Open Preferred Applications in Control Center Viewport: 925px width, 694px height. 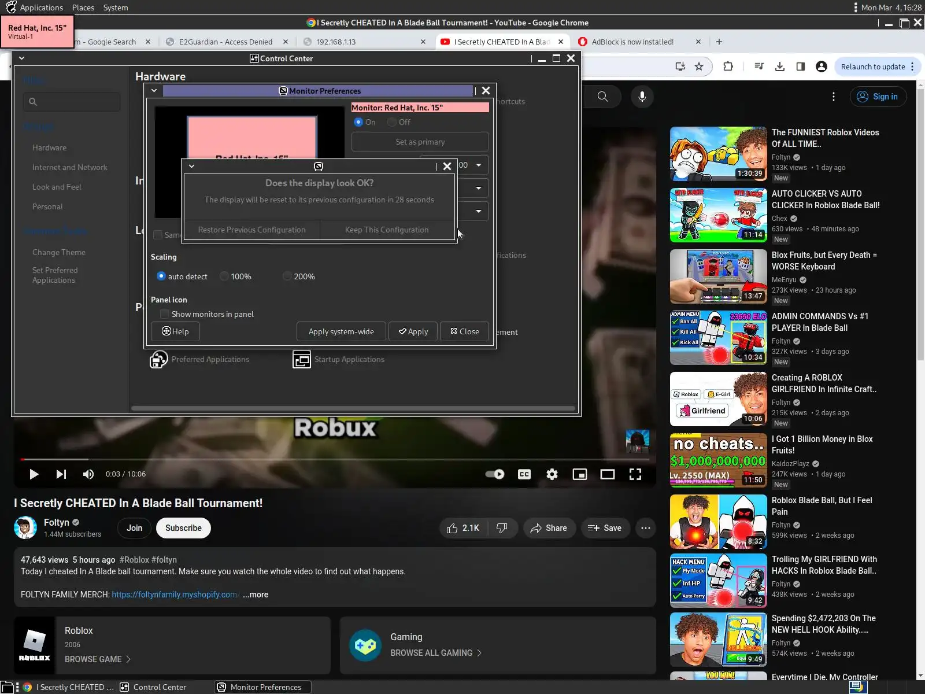[x=199, y=359]
